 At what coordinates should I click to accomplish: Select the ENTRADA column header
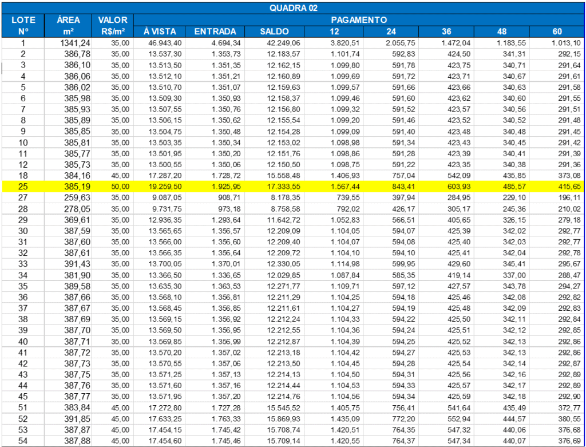[215, 31]
